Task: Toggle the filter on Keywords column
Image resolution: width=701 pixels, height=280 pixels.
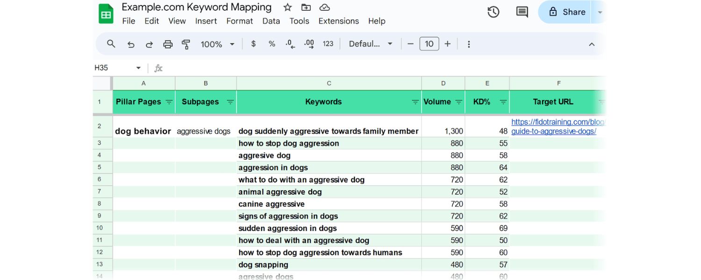Action: [x=415, y=102]
